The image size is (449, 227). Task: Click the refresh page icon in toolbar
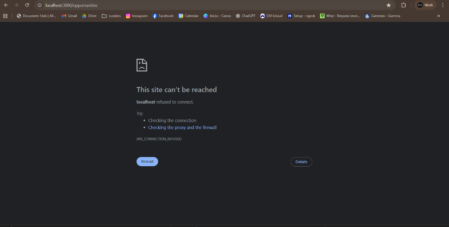27,5
